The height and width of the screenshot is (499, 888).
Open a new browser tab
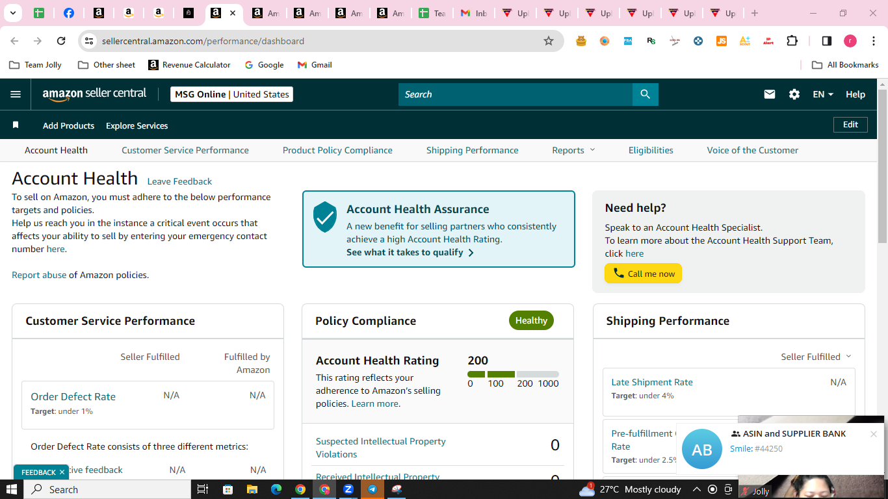click(x=754, y=13)
